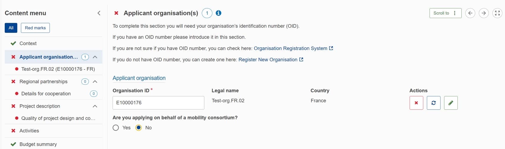
Task: Click the Country column header
Action: [x=320, y=91]
